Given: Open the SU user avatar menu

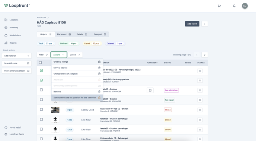Looking at the screenshot, I should click(x=245, y=6).
